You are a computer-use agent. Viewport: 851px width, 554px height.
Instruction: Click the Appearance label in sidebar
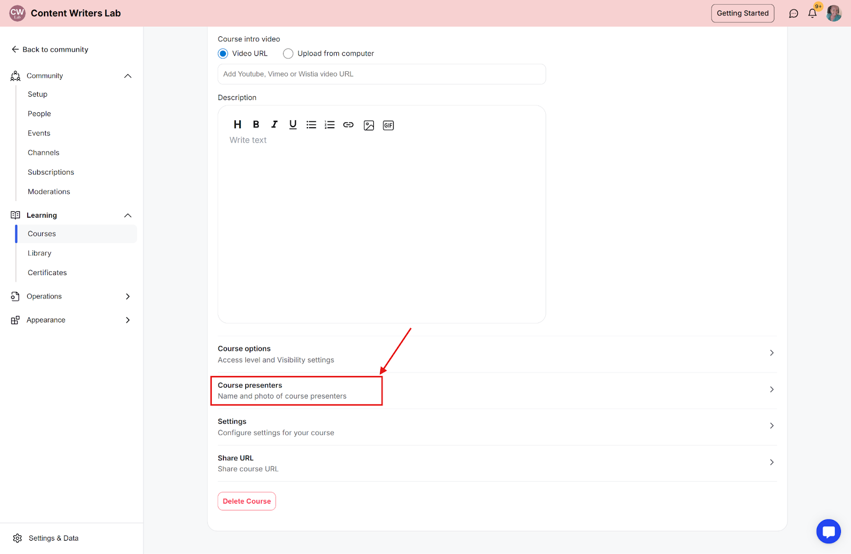pyautogui.click(x=46, y=320)
